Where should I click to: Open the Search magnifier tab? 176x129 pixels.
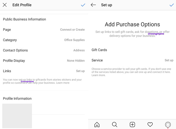coord(115,125)
